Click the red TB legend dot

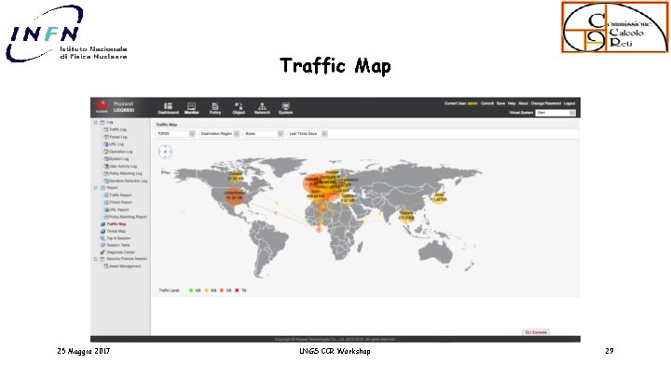237,290
